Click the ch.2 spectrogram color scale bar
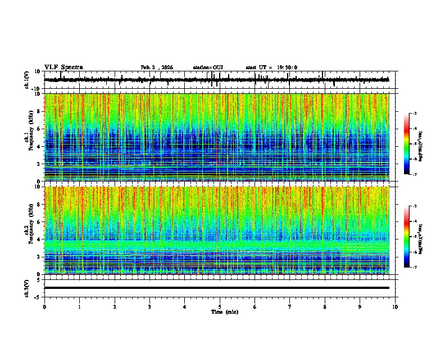 coord(406,237)
